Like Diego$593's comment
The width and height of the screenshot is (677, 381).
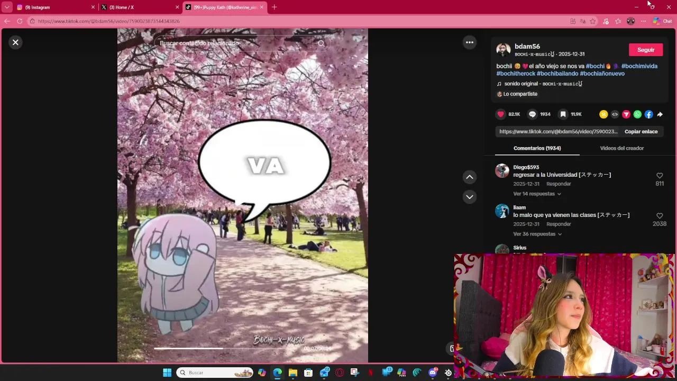660,176
